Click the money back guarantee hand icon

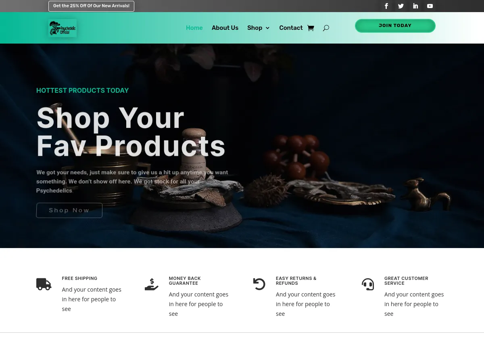152,284
